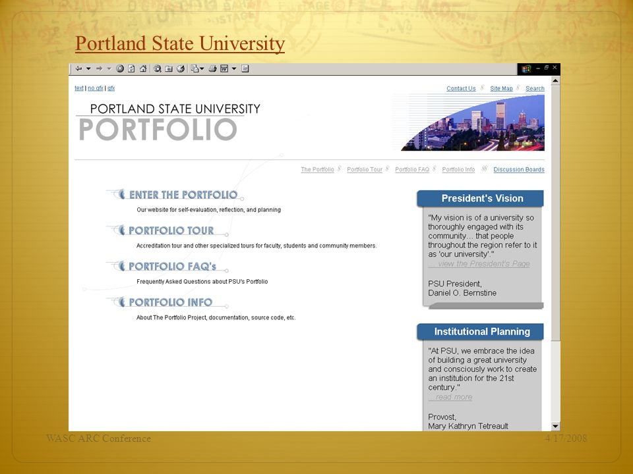Screen dimensions: 633x474
Task: Click the Print toolbar icon
Action: (212, 68)
